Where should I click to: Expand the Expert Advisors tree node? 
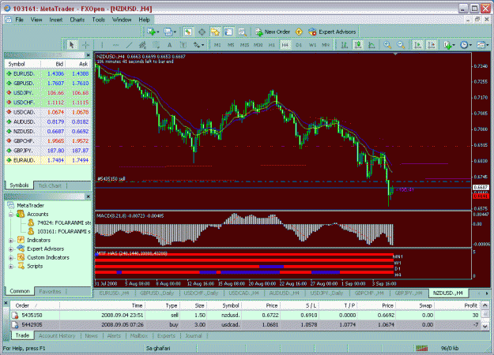11,249
